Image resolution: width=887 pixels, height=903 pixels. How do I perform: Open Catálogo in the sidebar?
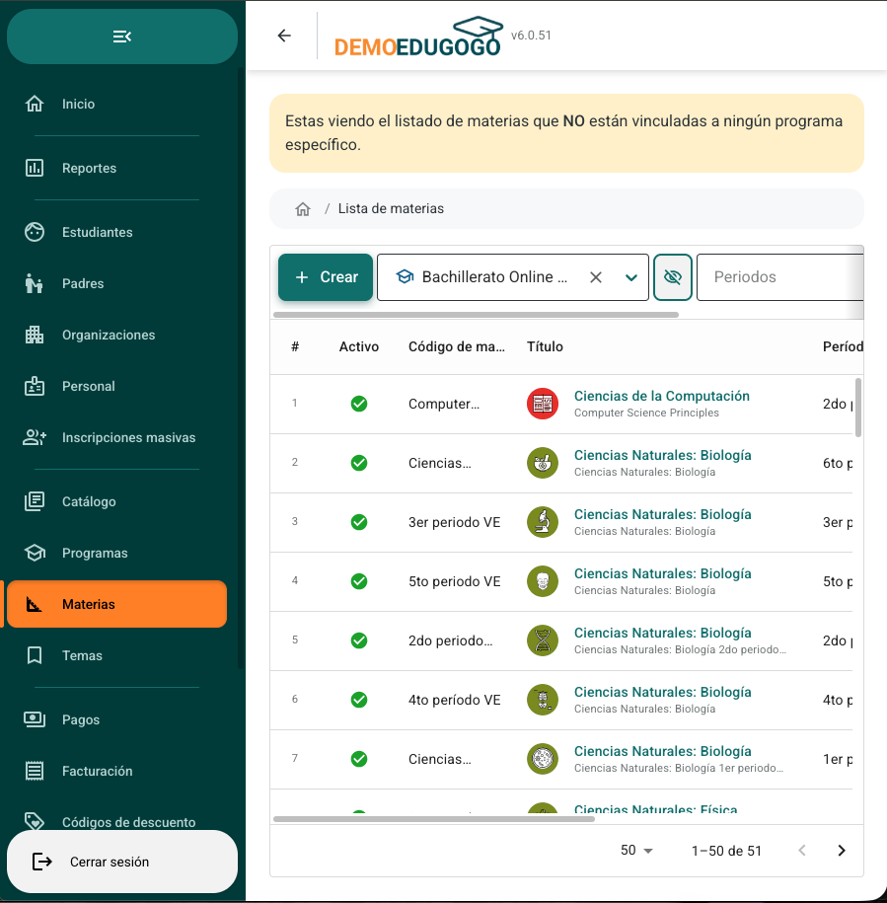point(116,501)
